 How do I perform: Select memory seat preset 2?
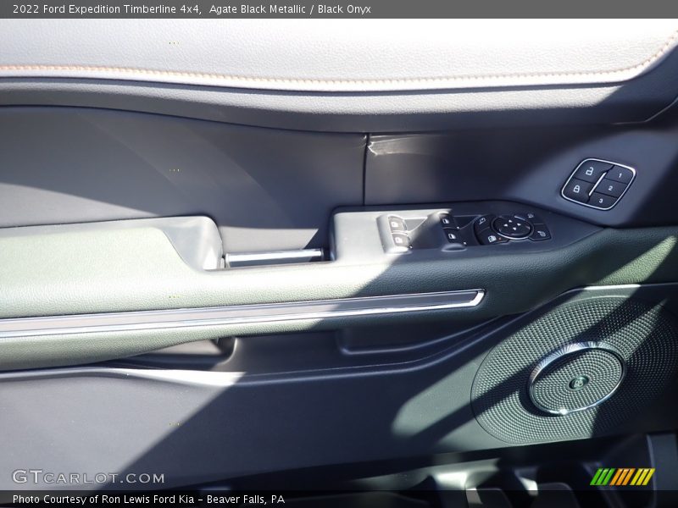tap(612, 188)
